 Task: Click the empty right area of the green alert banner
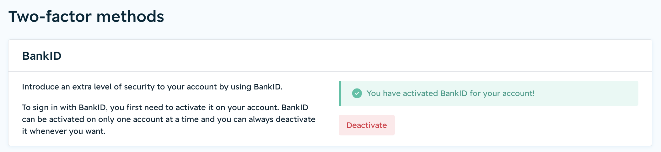pos(586,93)
